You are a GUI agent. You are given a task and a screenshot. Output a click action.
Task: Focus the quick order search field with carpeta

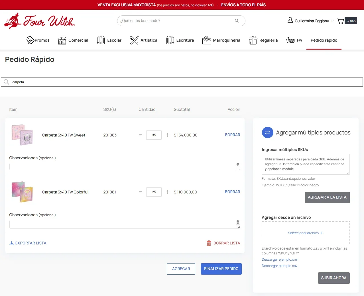[182, 82]
